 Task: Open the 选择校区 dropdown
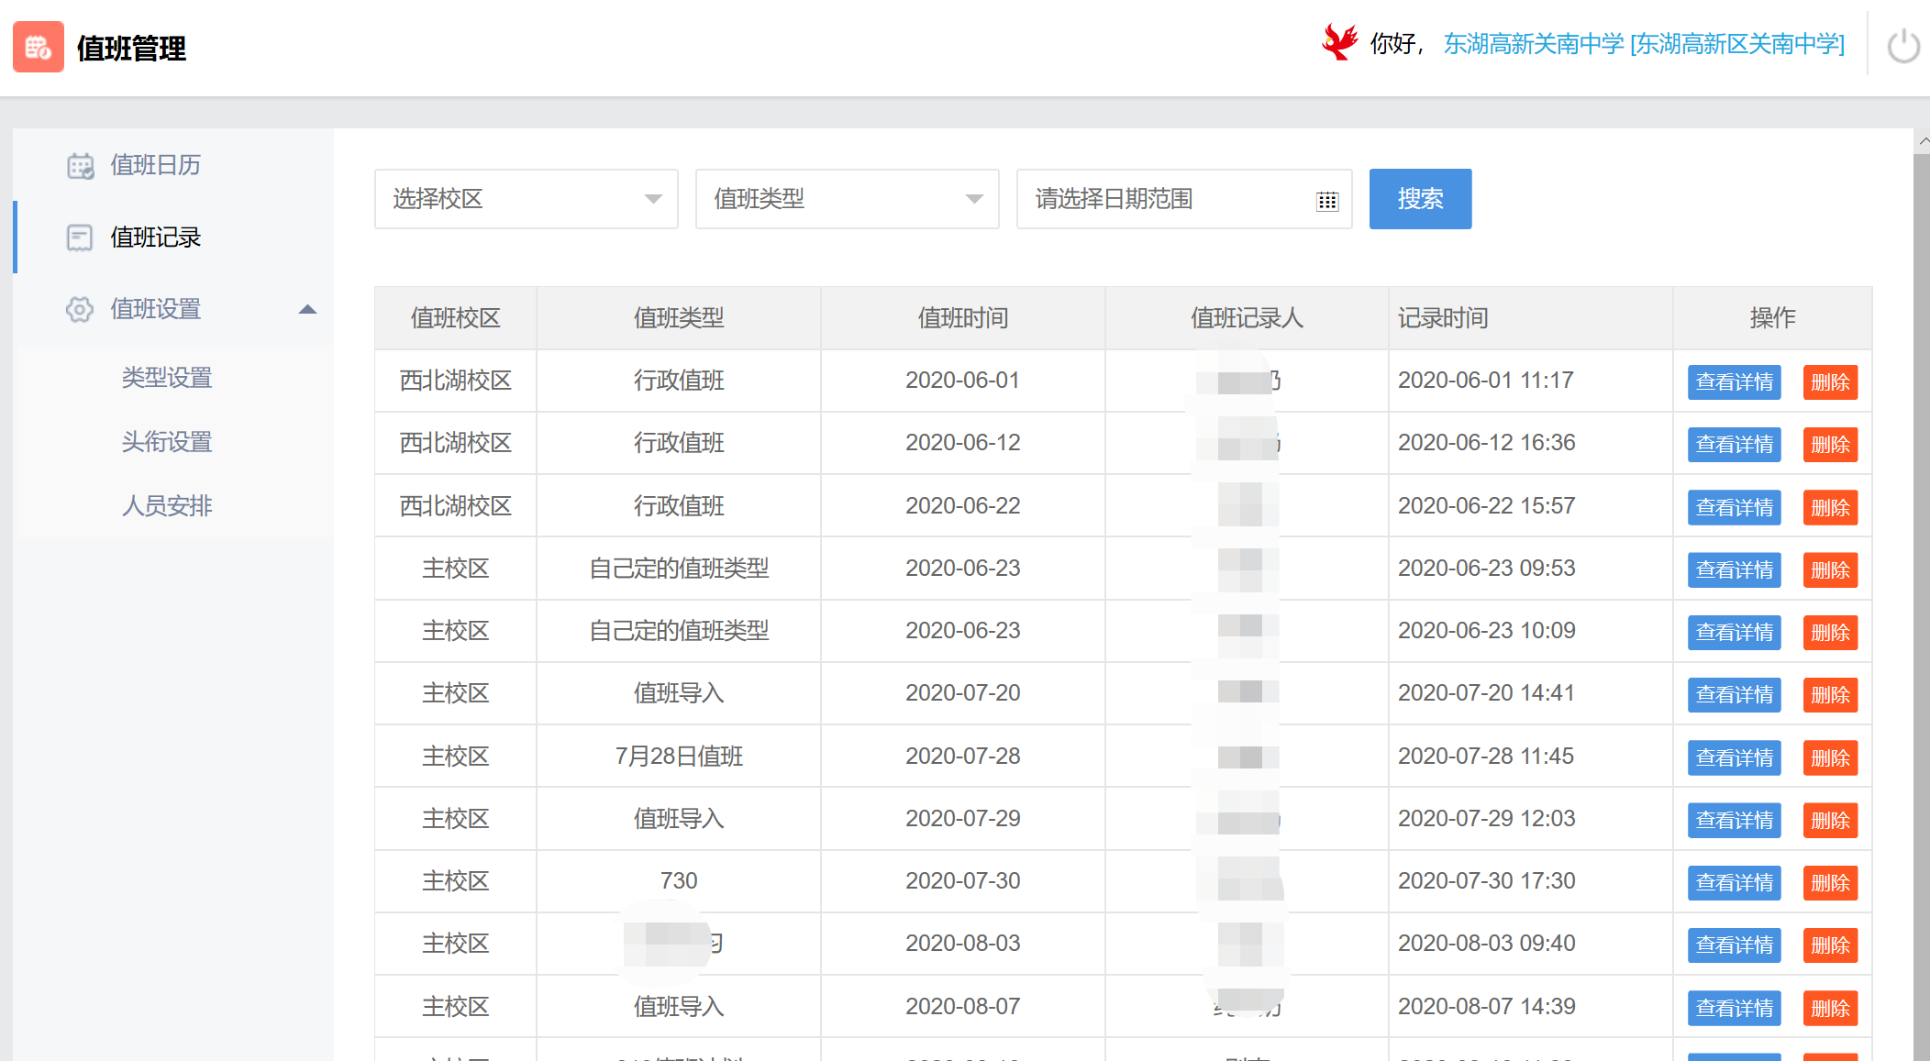pos(526,199)
